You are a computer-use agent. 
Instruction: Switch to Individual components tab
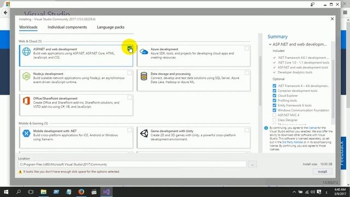tap(67, 27)
